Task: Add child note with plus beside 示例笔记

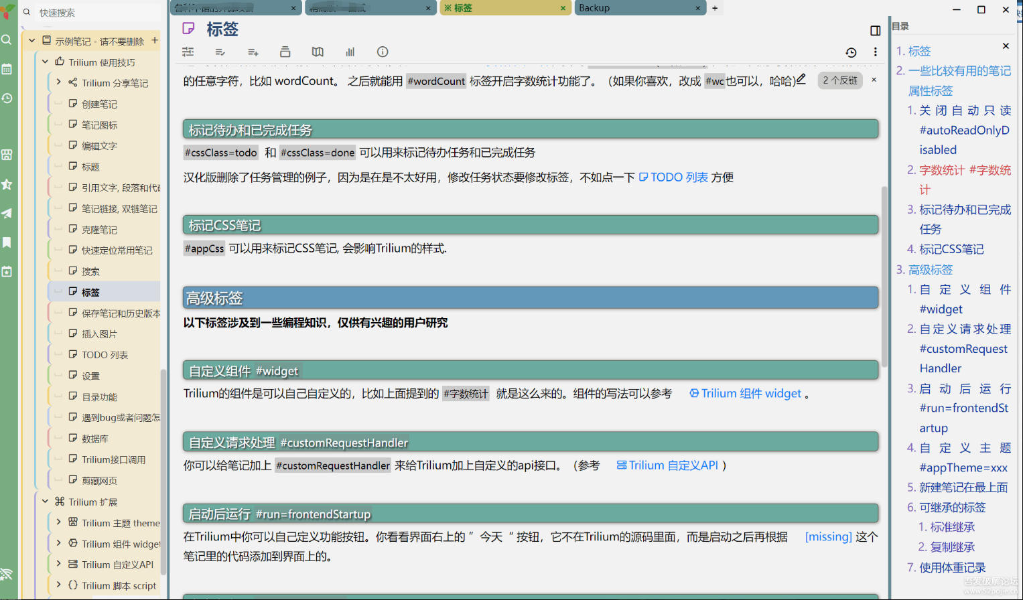Action: click(x=155, y=40)
